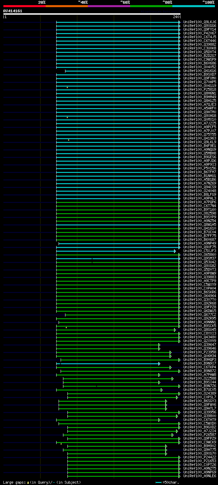Select the UniRef100_A9PAL3 label
The width and height of the screenshot is (218, 485).
[200, 198]
